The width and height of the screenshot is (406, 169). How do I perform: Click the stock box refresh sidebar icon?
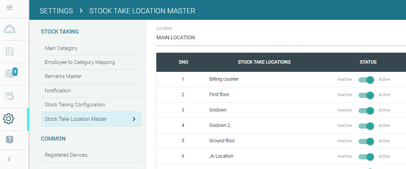pyautogui.click(x=10, y=96)
